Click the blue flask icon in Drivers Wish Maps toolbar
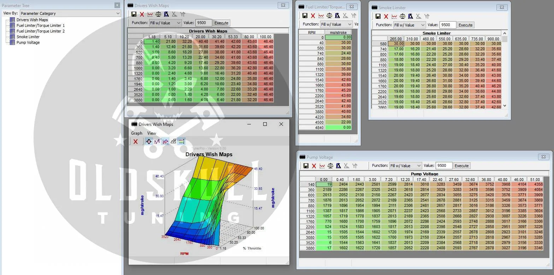Screen dimensions: 554x275 166,14
